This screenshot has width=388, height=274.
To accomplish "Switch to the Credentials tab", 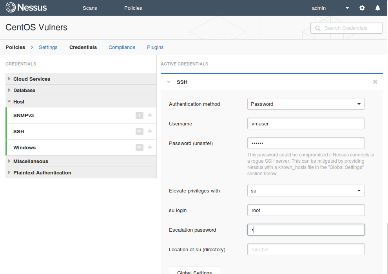I will [83, 47].
